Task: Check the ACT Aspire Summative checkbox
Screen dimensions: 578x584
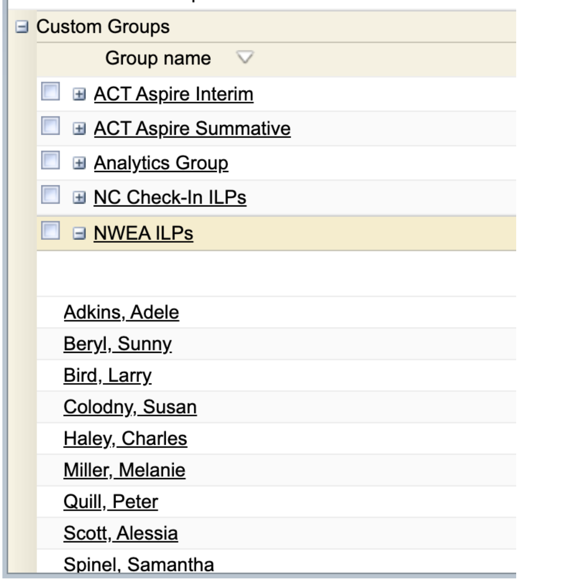Action: (51, 126)
